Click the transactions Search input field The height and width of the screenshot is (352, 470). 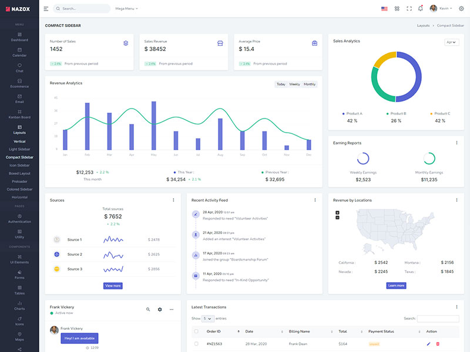[x=438, y=319]
